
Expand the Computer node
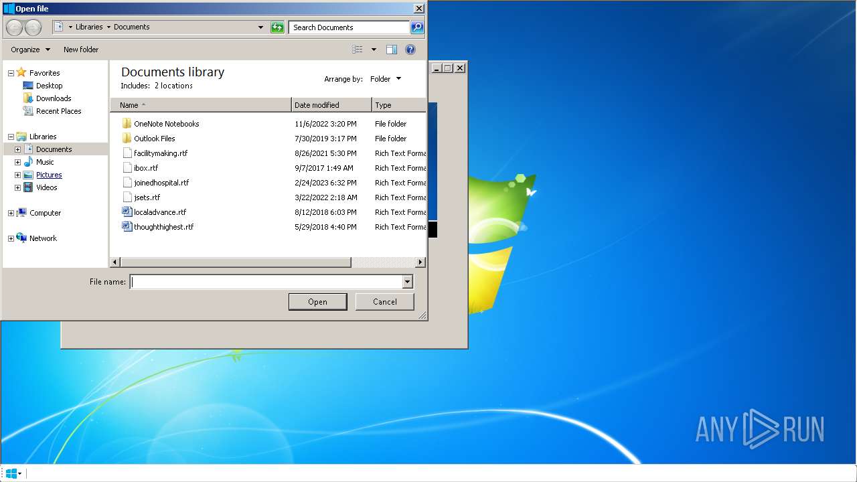click(11, 213)
